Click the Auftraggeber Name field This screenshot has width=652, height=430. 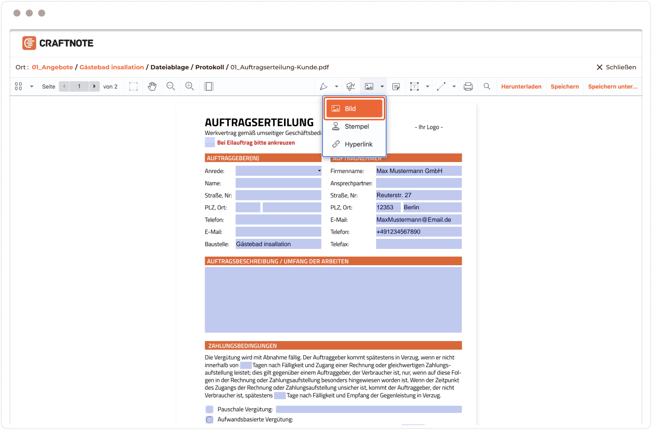pos(278,183)
